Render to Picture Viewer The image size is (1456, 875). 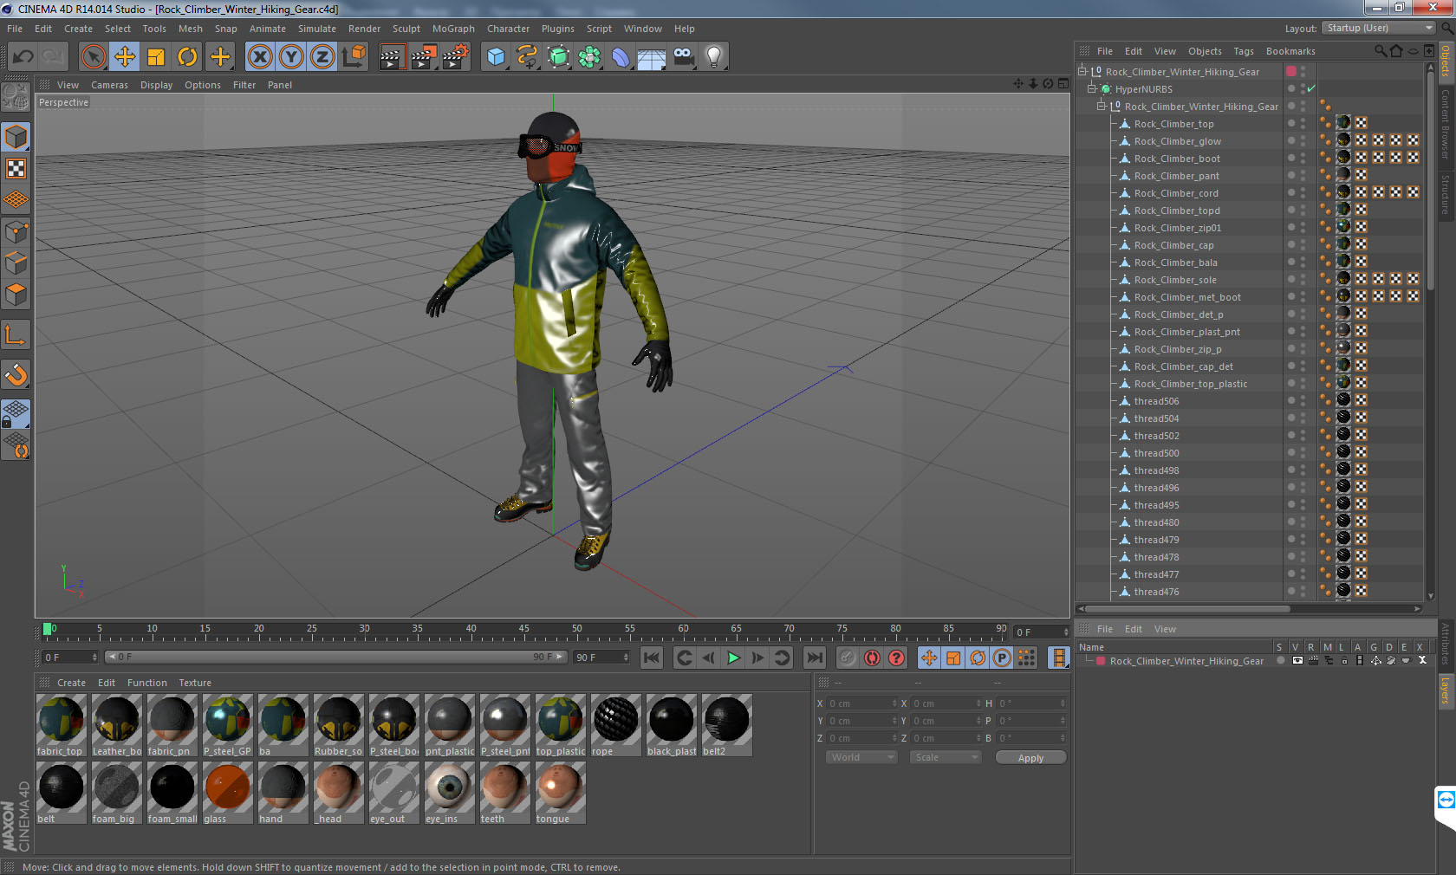click(423, 57)
